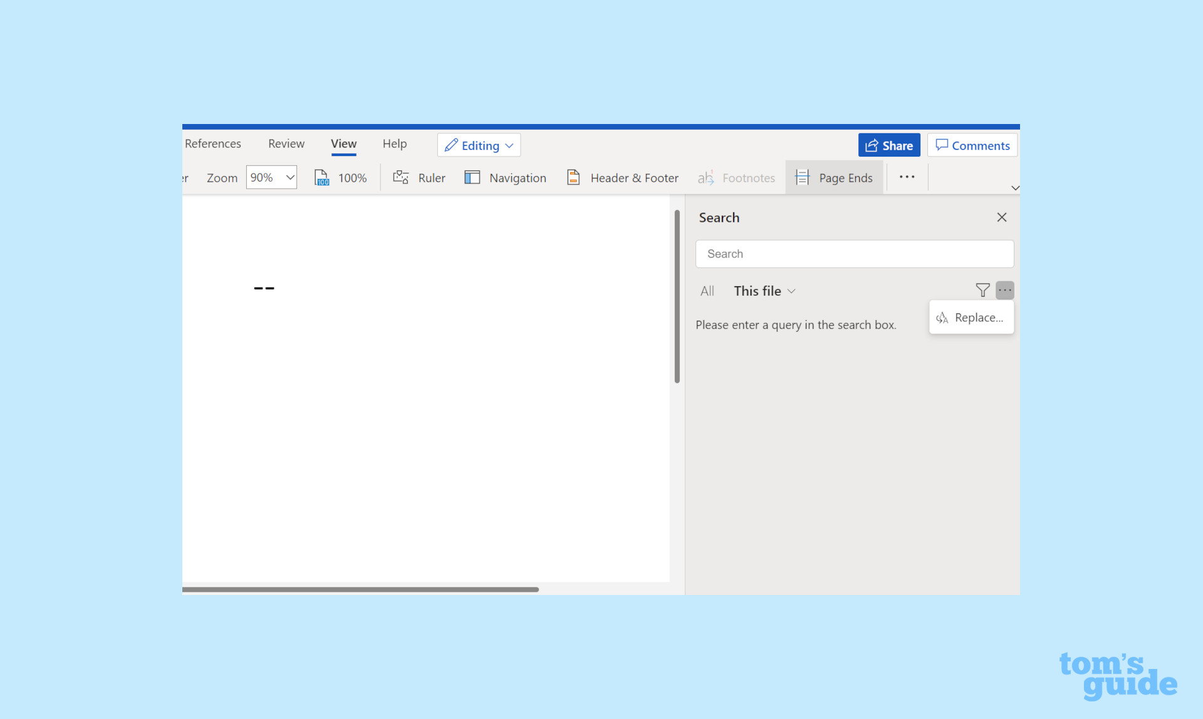Select the Review ribbon tab
The width and height of the screenshot is (1203, 719).
[286, 144]
